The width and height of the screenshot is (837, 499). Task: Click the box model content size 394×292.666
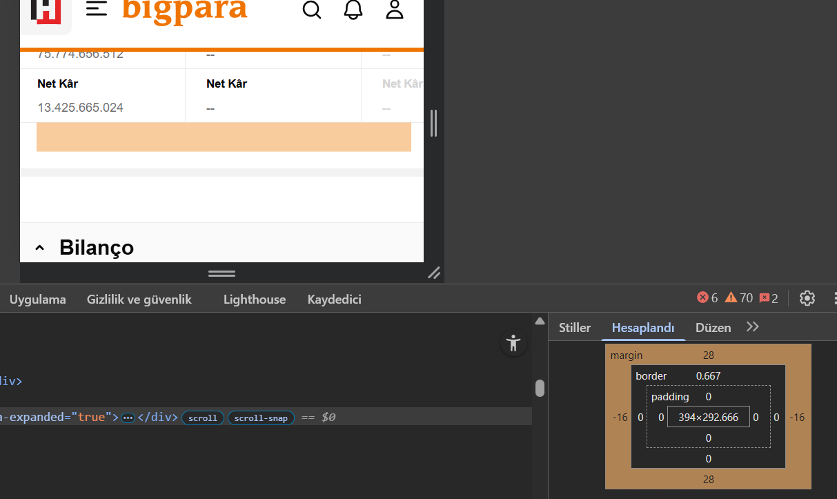pyautogui.click(x=709, y=417)
